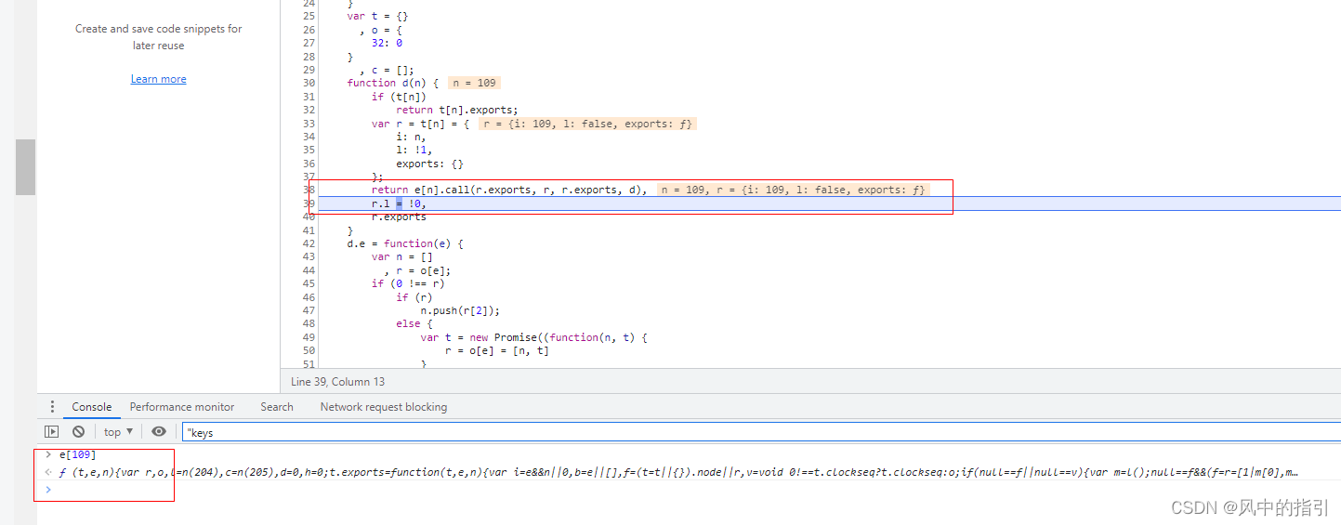
Task: Click the function output in console
Action: (677, 472)
